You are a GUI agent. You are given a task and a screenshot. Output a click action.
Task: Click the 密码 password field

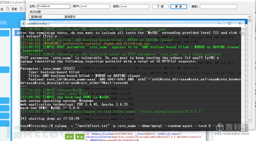point(135,7)
